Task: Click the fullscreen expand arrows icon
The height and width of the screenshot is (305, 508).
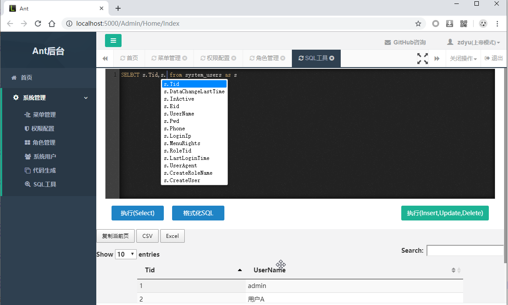Action: point(423,58)
